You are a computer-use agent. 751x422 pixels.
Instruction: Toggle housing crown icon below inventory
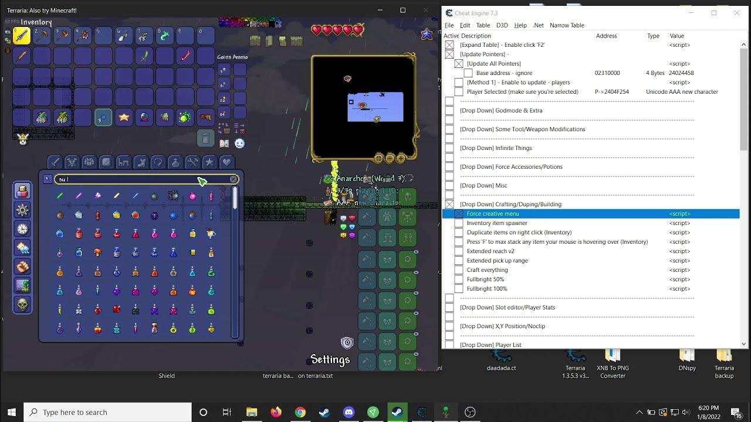(x=23, y=139)
